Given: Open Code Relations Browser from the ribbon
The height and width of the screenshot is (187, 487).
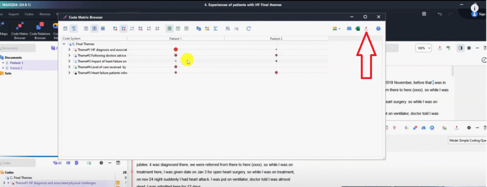Looking at the screenshot, I should click(40, 31).
